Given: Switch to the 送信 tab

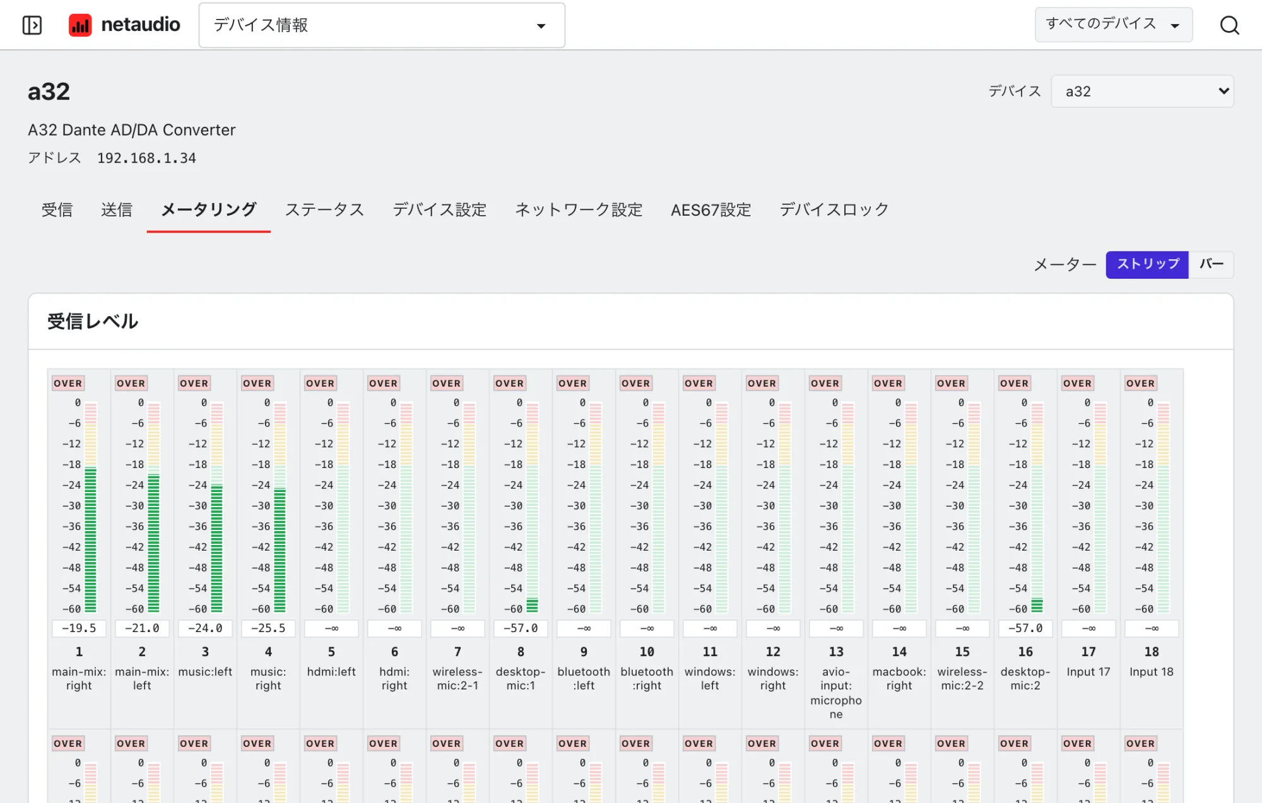Looking at the screenshot, I should tap(117, 209).
